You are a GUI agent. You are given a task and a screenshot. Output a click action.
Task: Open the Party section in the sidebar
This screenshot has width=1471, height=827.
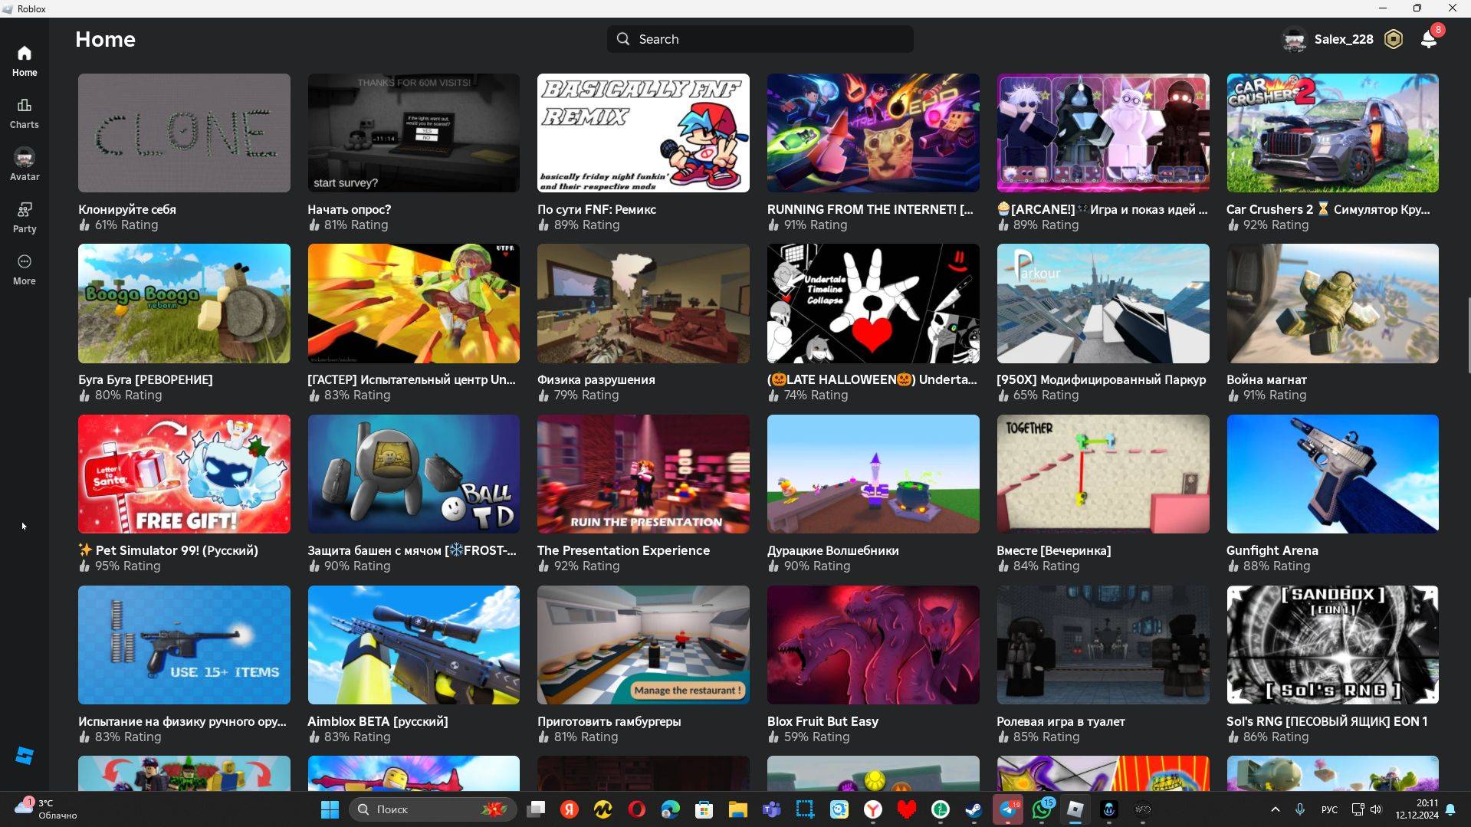25,218
